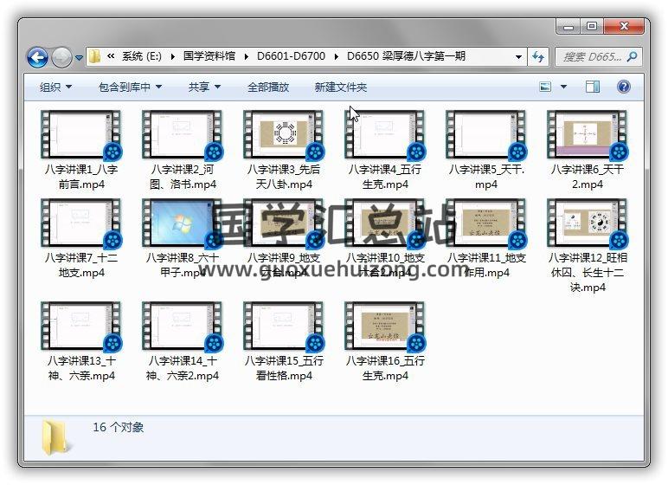This screenshot has height=485, width=668.
Task: Expand the arrow after 国学资料馆
Action: click(247, 56)
